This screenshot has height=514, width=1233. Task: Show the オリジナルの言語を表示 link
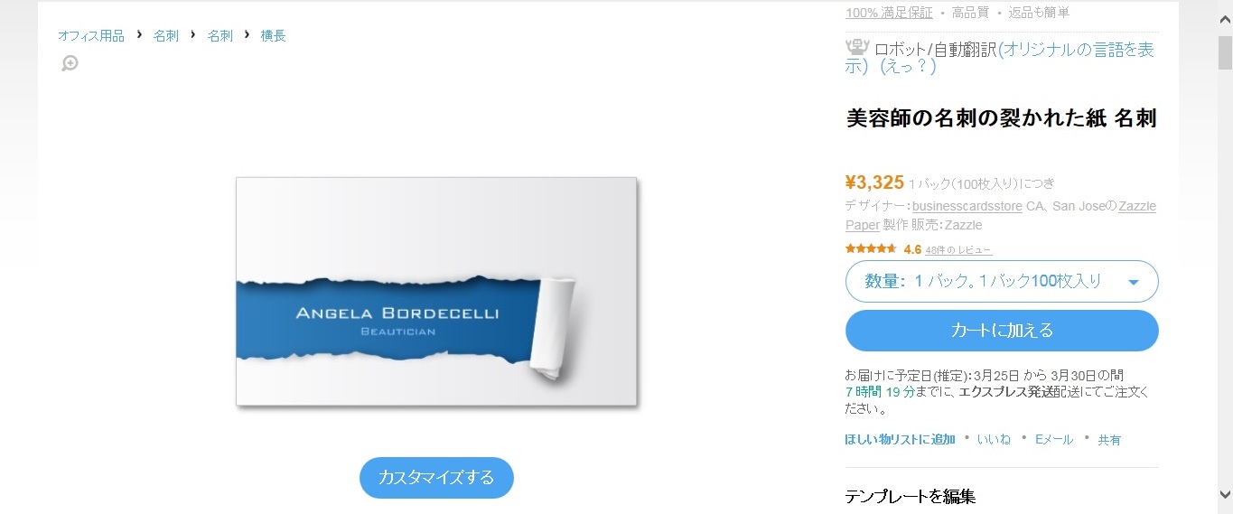click(1000, 57)
